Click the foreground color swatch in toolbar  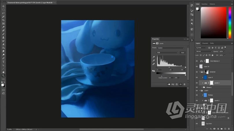[3, 85]
